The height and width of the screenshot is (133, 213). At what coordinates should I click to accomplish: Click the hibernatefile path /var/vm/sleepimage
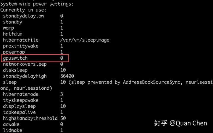pos(85,40)
